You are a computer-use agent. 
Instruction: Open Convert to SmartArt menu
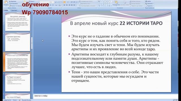[87, 6]
